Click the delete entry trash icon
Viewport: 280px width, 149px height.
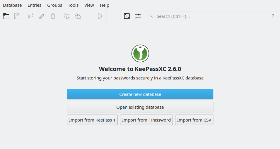[x=53, y=16]
